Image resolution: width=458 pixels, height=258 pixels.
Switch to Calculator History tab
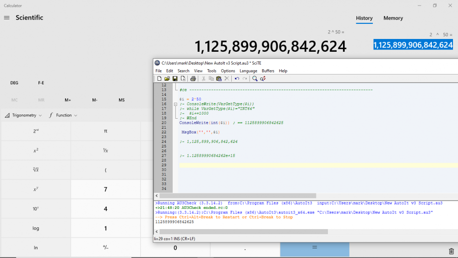coord(364,18)
